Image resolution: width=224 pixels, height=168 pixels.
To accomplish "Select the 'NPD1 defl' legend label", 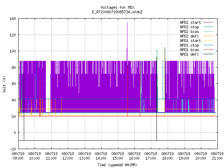I will coord(189,55).
